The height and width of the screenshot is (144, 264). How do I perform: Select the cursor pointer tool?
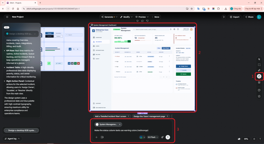tap(259, 59)
